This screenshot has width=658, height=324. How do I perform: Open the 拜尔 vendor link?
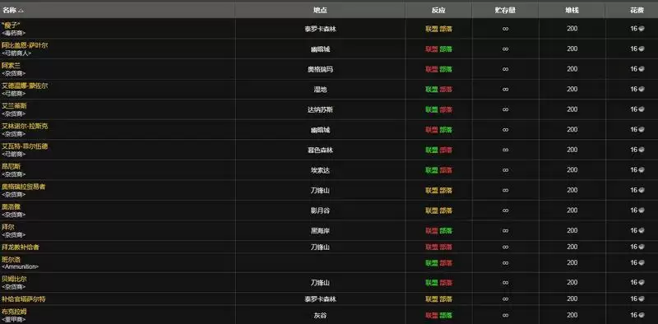(8, 227)
